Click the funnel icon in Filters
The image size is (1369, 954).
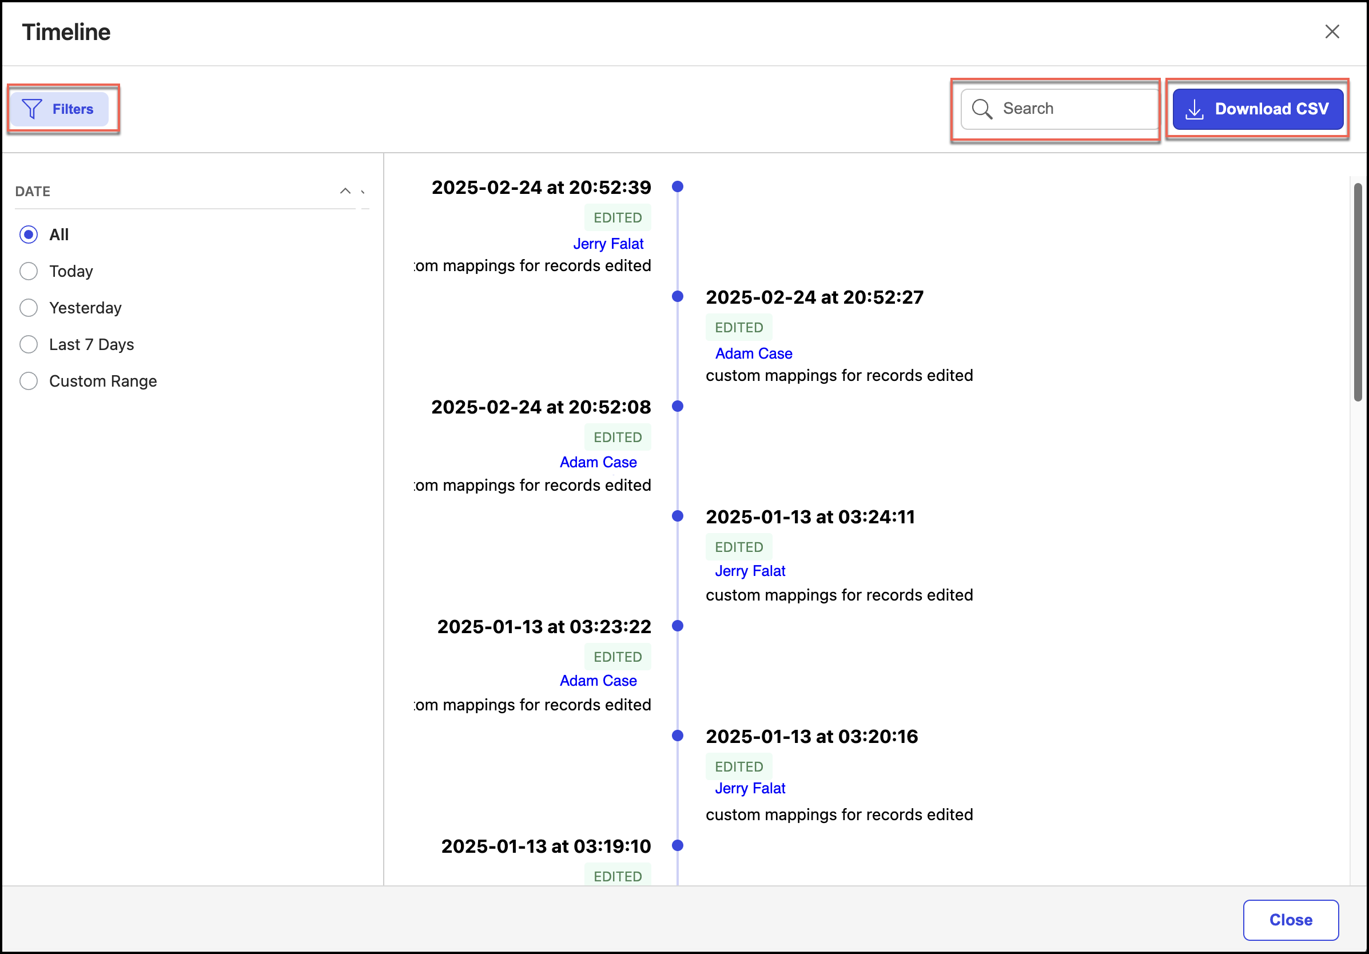pyautogui.click(x=31, y=109)
